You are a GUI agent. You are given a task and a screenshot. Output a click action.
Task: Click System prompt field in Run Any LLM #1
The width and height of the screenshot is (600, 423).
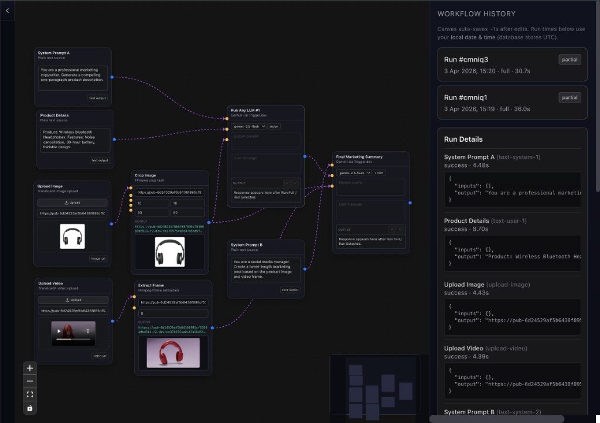pyautogui.click(x=265, y=141)
